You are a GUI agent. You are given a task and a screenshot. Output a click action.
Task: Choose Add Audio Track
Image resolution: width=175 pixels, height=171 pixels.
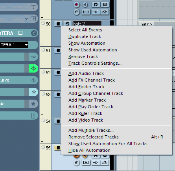86,73
